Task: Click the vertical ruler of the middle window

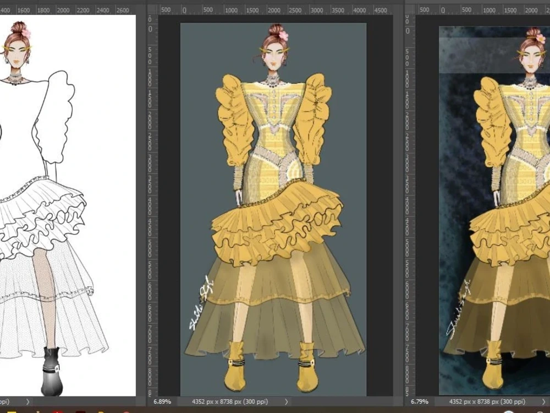Action: tap(152, 206)
